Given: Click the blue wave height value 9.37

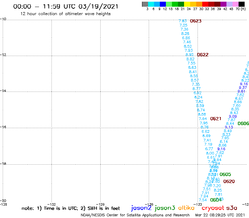Looking at the screenshot, I should 243,88.
